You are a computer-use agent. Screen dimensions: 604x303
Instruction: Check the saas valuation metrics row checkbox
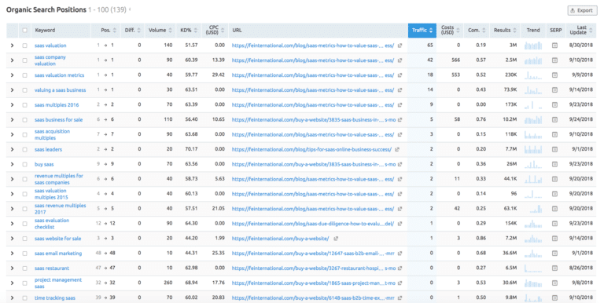coord(24,75)
